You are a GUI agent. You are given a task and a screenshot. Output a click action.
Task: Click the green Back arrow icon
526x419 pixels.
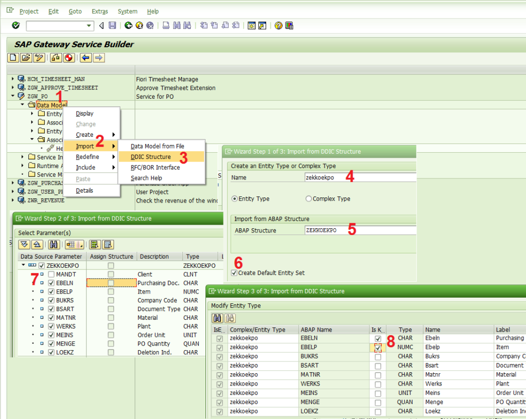click(128, 25)
